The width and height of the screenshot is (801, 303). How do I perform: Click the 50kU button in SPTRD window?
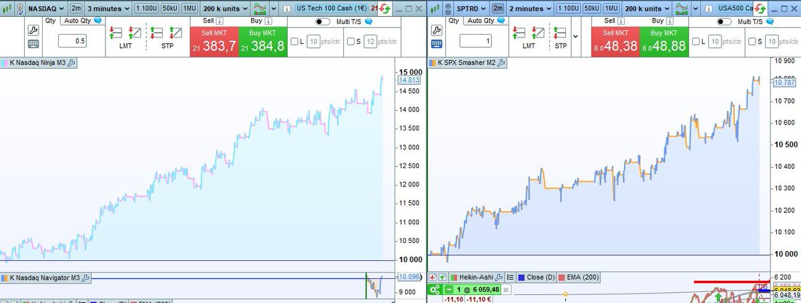click(592, 8)
